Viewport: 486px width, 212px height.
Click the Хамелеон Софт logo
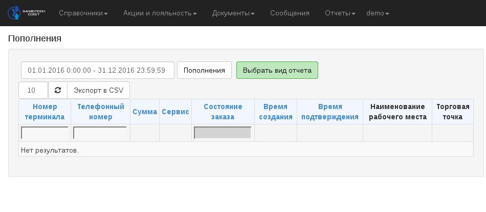[26, 13]
